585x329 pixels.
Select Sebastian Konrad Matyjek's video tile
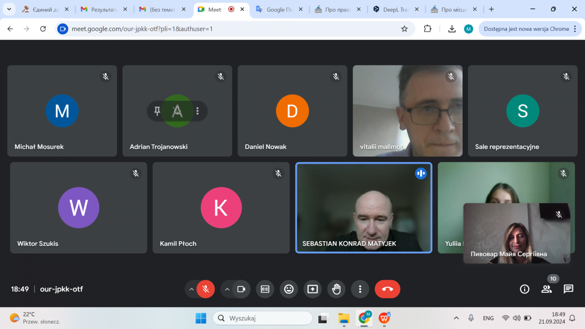pyautogui.click(x=363, y=208)
